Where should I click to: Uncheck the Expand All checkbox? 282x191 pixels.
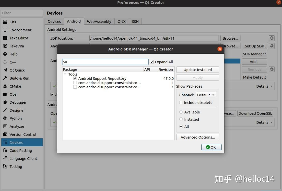tap(152, 62)
